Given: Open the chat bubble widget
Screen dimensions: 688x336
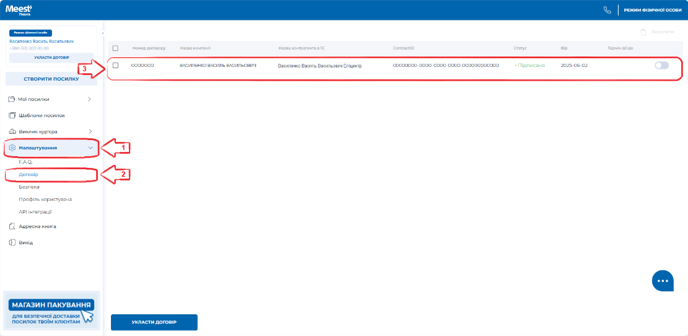Looking at the screenshot, I should [663, 281].
